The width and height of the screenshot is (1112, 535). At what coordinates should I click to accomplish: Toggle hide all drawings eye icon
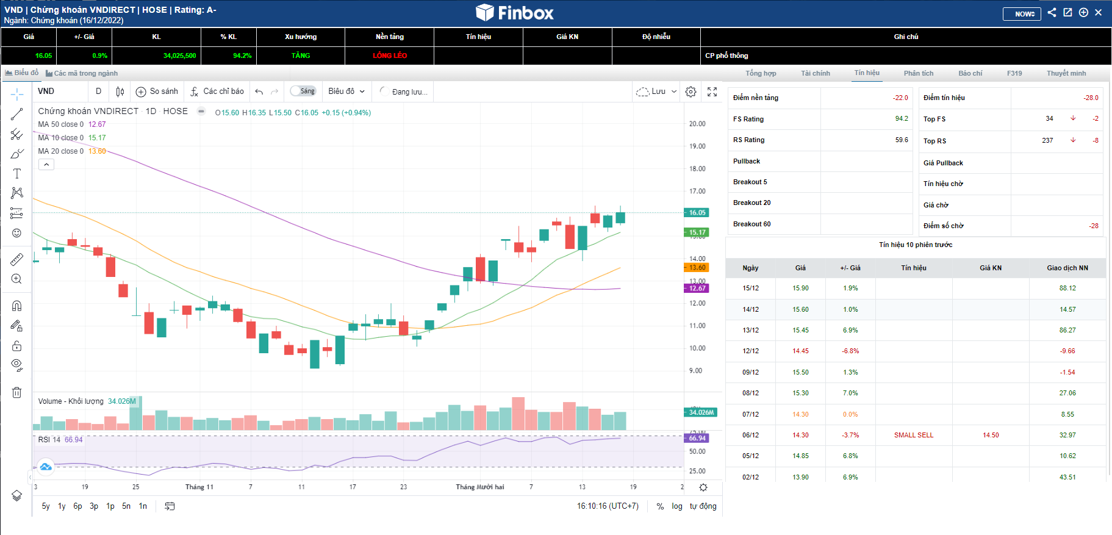(x=16, y=365)
